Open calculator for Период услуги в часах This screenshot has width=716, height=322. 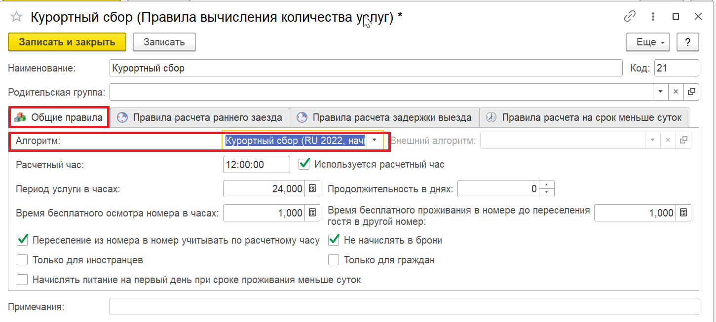(x=312, y=188)
